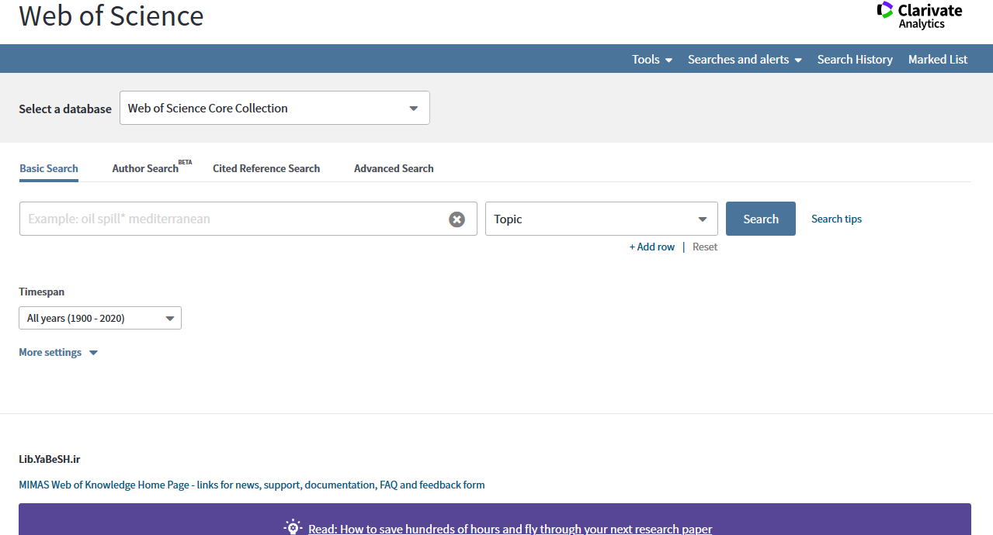Click the lightbulb icon in purple banner
Screen dimensions: 993x535
(x=293, y=528)
